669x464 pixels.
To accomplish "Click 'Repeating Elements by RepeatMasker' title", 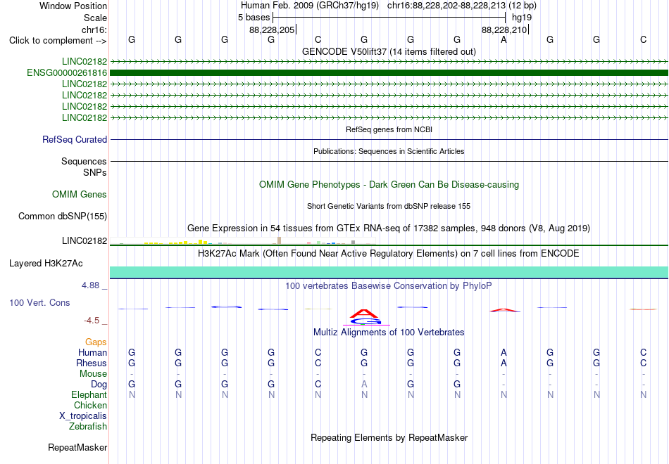I will [389, 438].
